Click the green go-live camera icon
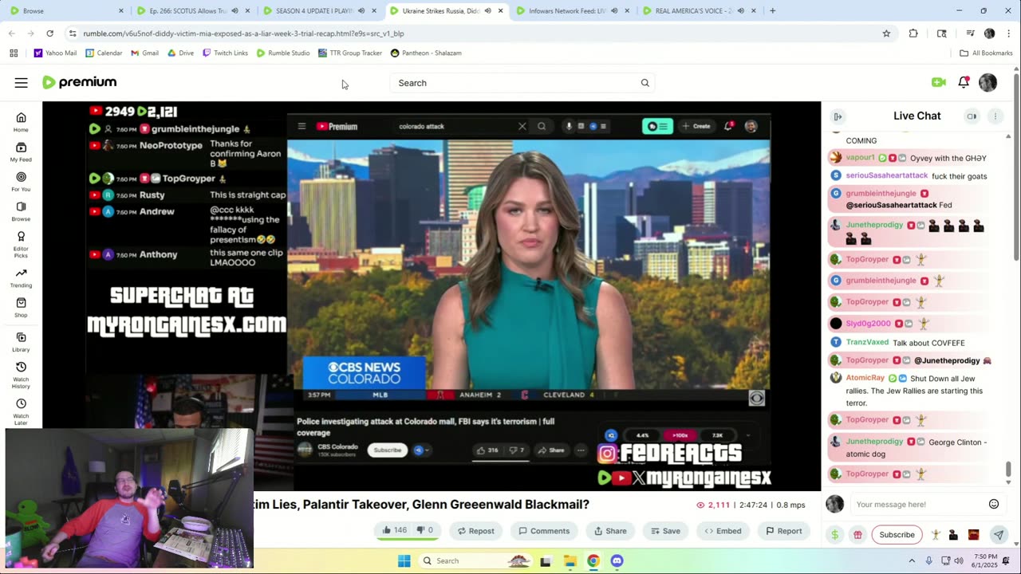Viewport: 1021px width, 574px height. [938, 82]
